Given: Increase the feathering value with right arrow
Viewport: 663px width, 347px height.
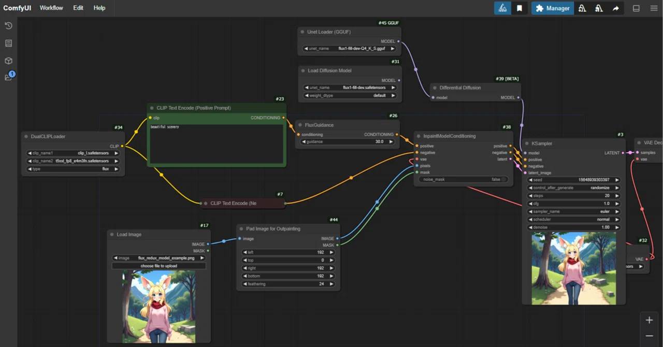Looking at the screenshot, I should 331,284.
